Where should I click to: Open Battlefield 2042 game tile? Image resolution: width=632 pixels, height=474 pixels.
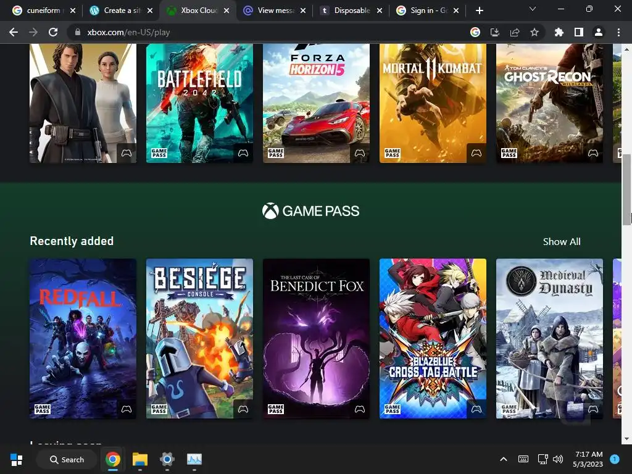[199, 103]
